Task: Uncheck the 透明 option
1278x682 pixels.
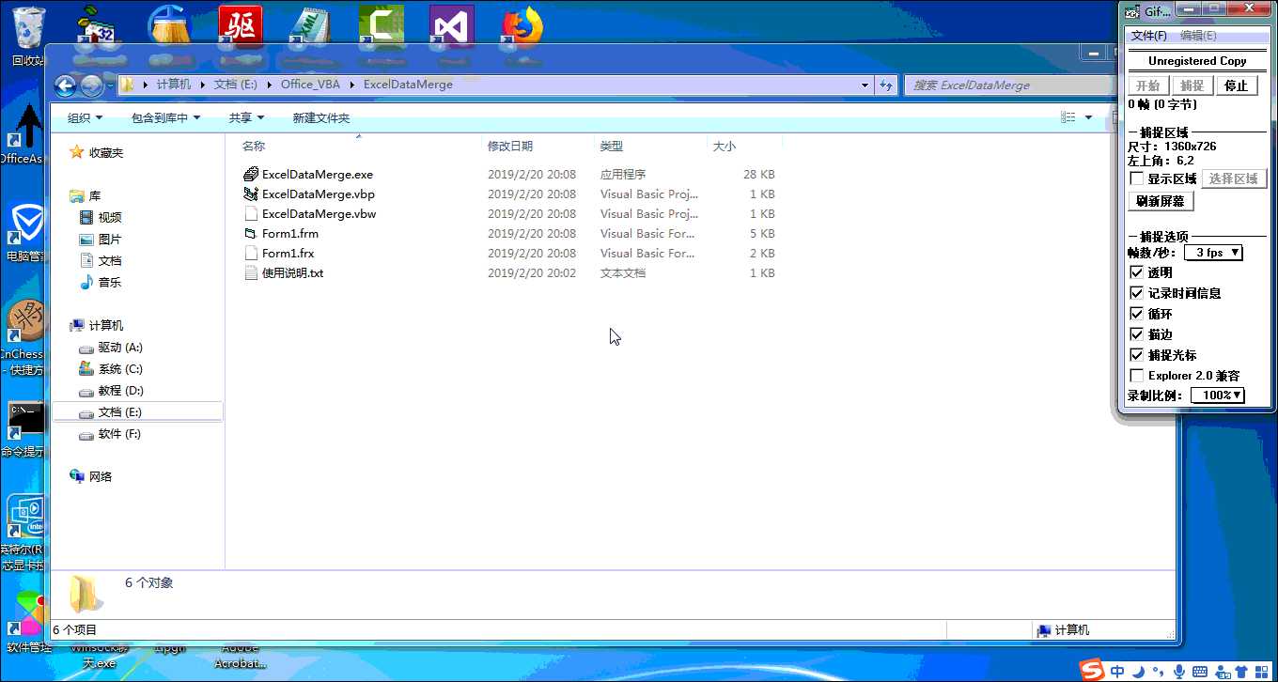Action: [x=1137, y=272]
